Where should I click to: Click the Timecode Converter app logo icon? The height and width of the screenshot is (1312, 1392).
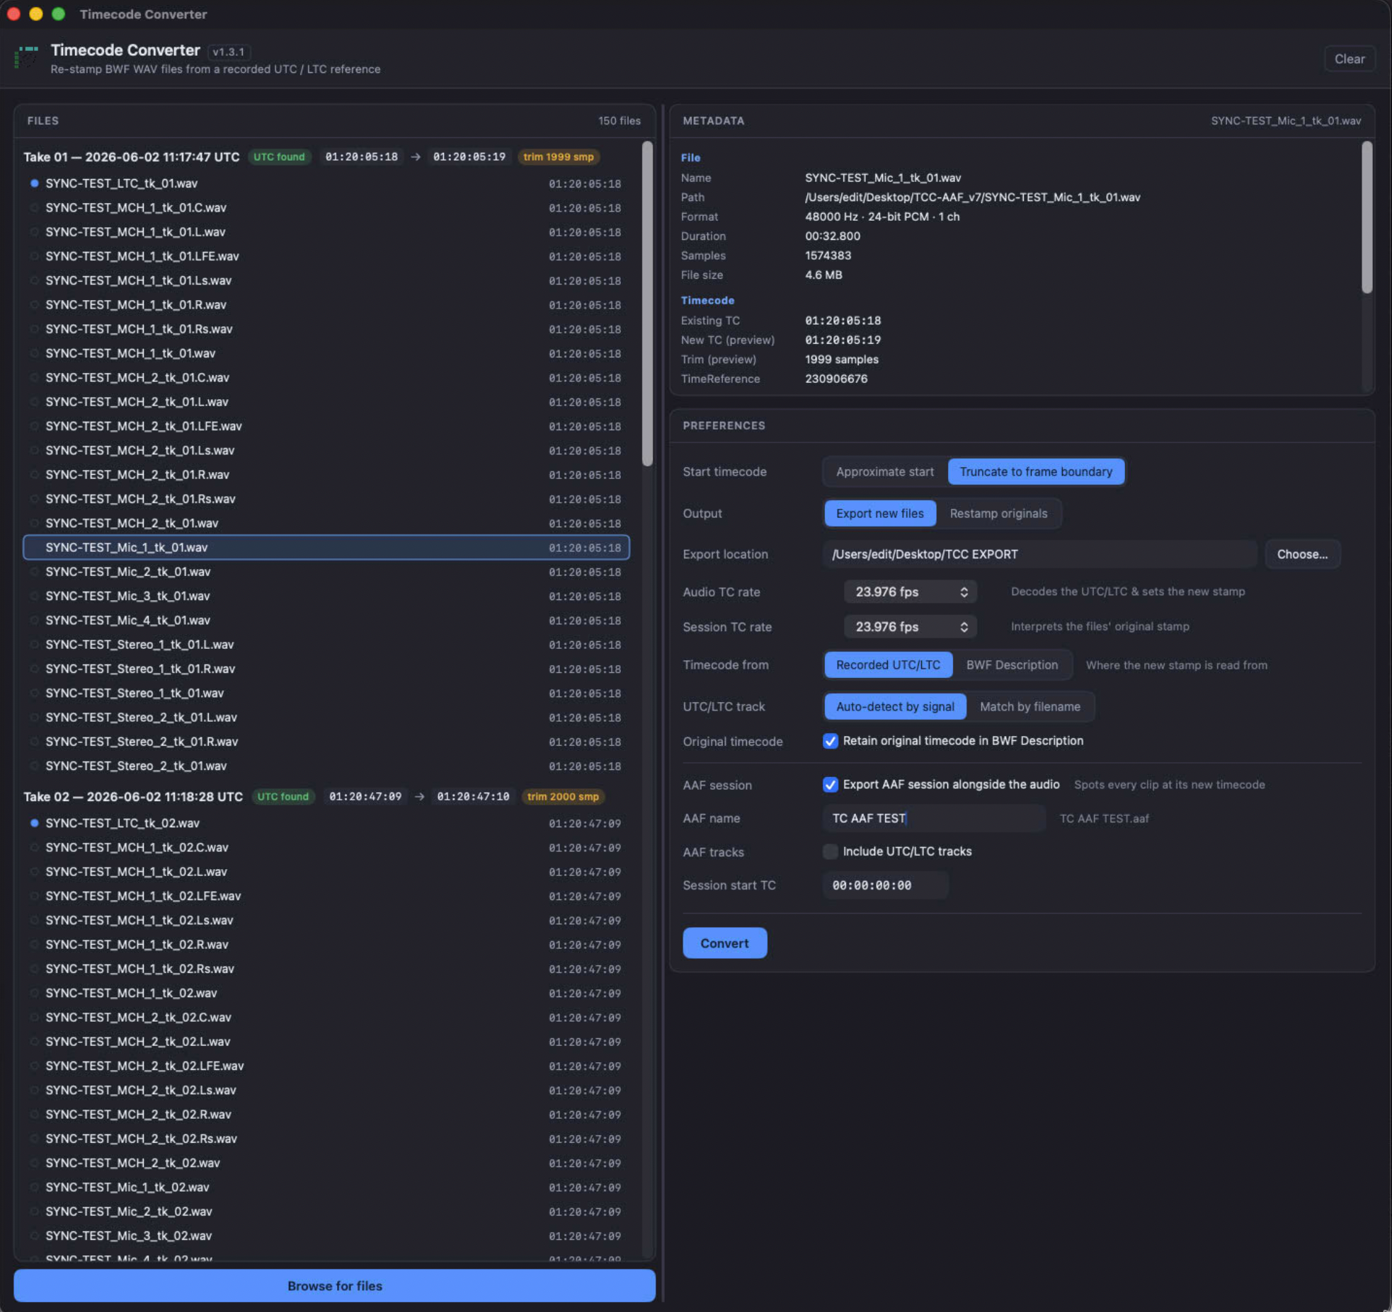click(27, 57)
